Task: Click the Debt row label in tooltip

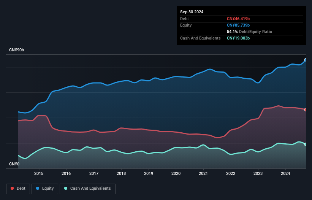Action: click(184, 19)
